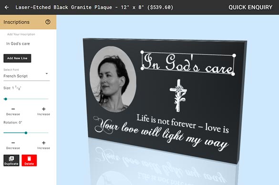Increase size with the plus icon
Image resolution: width=279 pixels, height=185 pixels.
(43, 109)
